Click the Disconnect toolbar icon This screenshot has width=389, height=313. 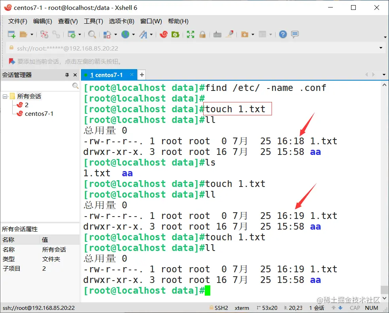pos(44,34)
